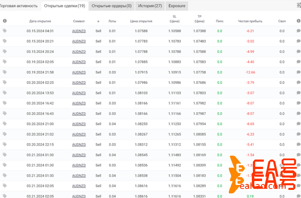Click the info icon at the right of the header
The height and width of the screenshot is (198, 301).
click(299, 21)
